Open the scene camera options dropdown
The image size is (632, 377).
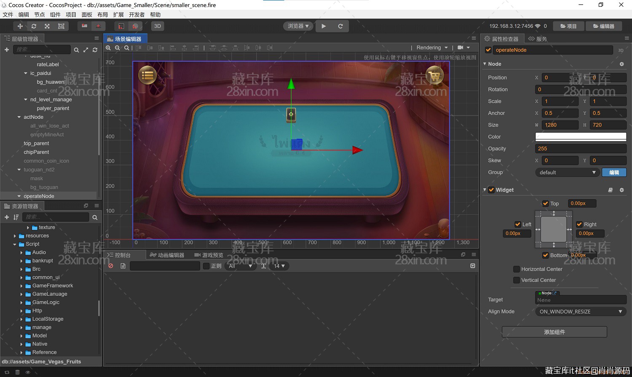[464, 48]
